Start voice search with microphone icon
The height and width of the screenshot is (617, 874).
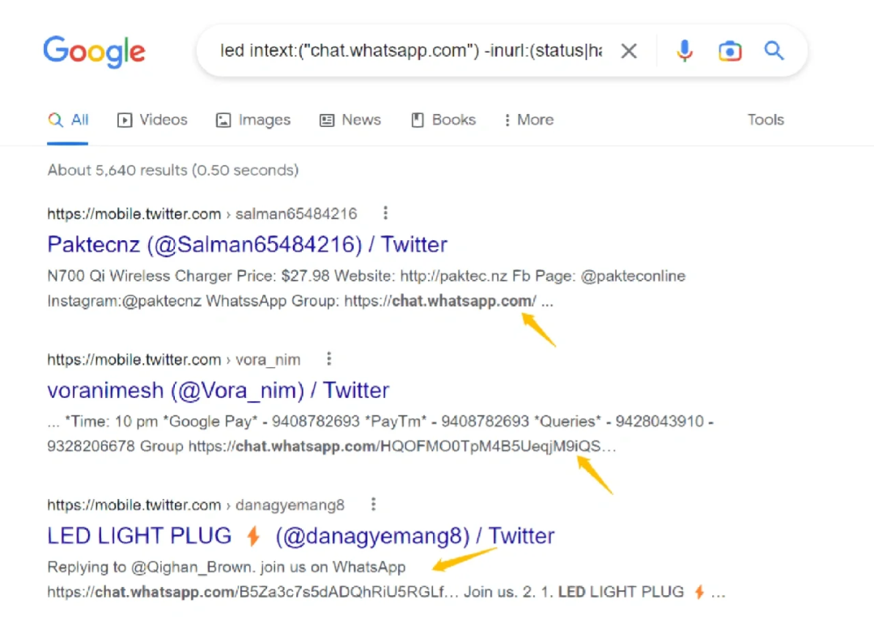[x=685, y=52]
